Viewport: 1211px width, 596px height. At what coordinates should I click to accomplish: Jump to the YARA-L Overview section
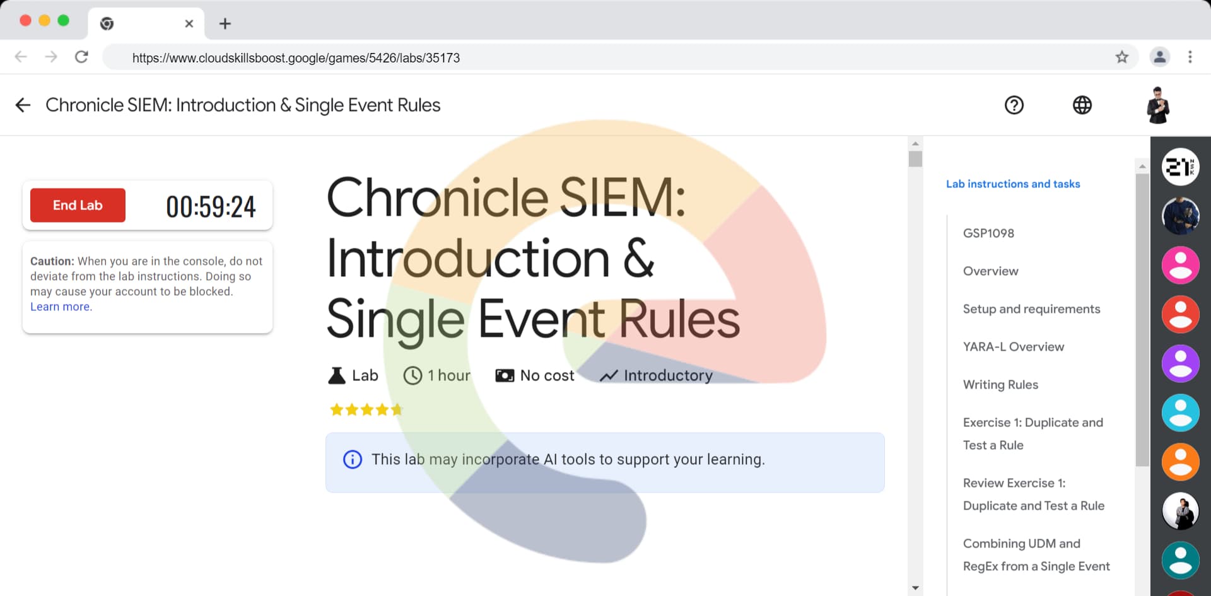tap(1013, 346)
